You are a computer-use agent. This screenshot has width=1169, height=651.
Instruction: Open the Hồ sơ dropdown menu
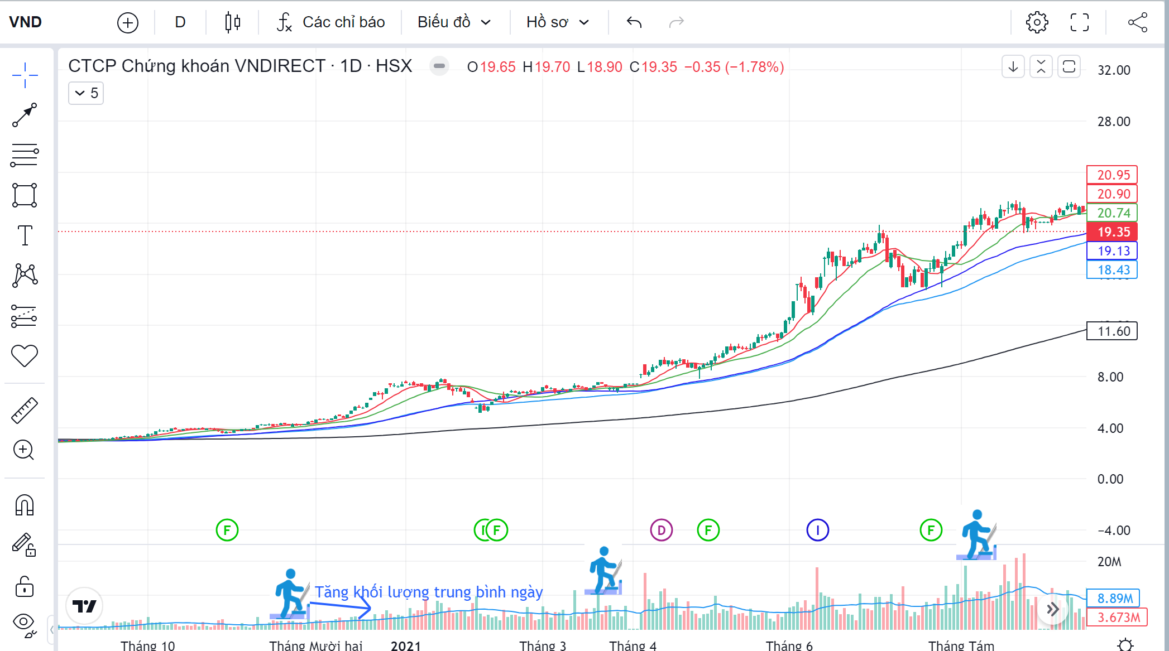pyautogui.click(x=557, y=22)
